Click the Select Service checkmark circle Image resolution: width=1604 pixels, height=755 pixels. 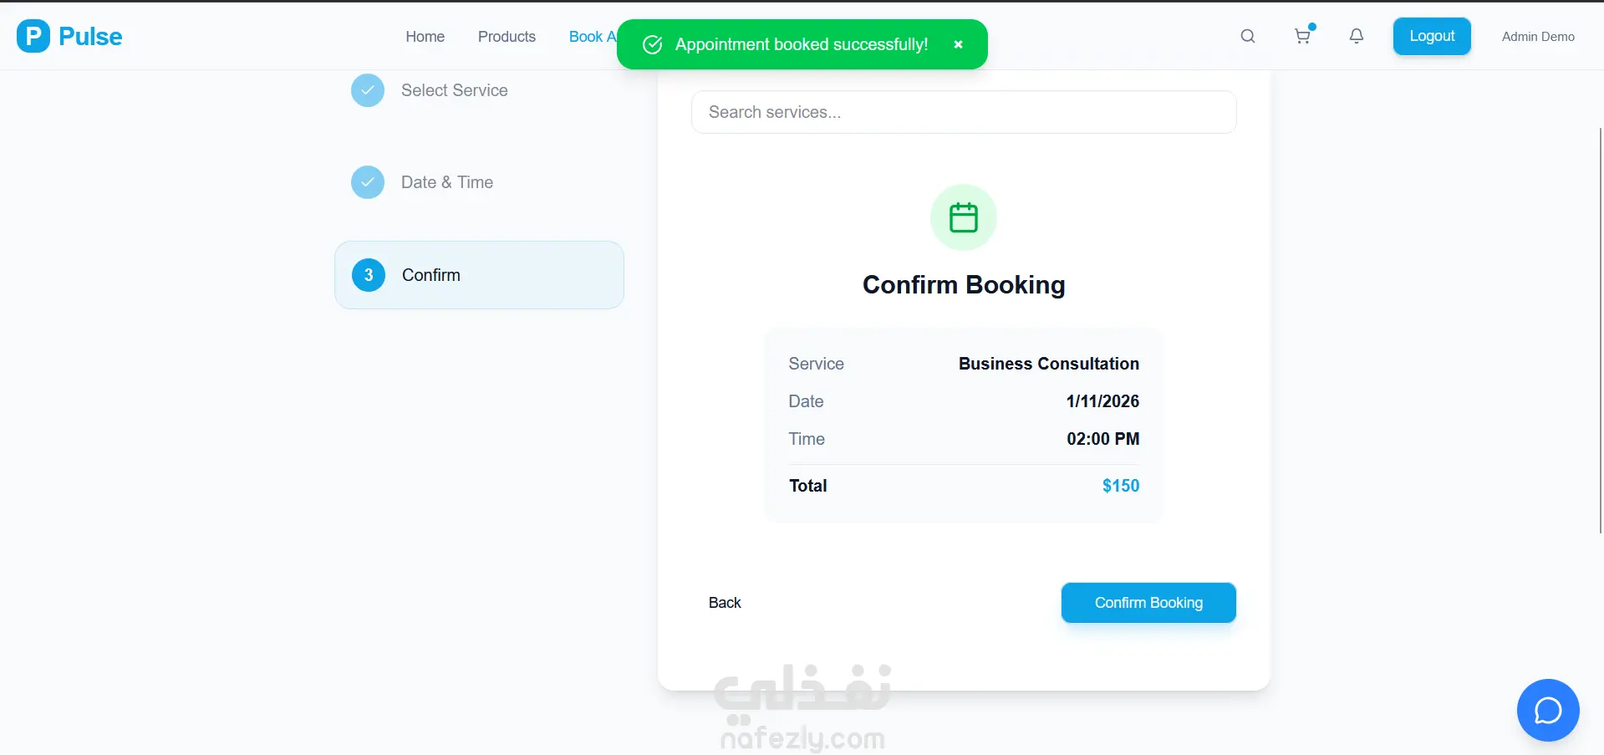(368, 90)
